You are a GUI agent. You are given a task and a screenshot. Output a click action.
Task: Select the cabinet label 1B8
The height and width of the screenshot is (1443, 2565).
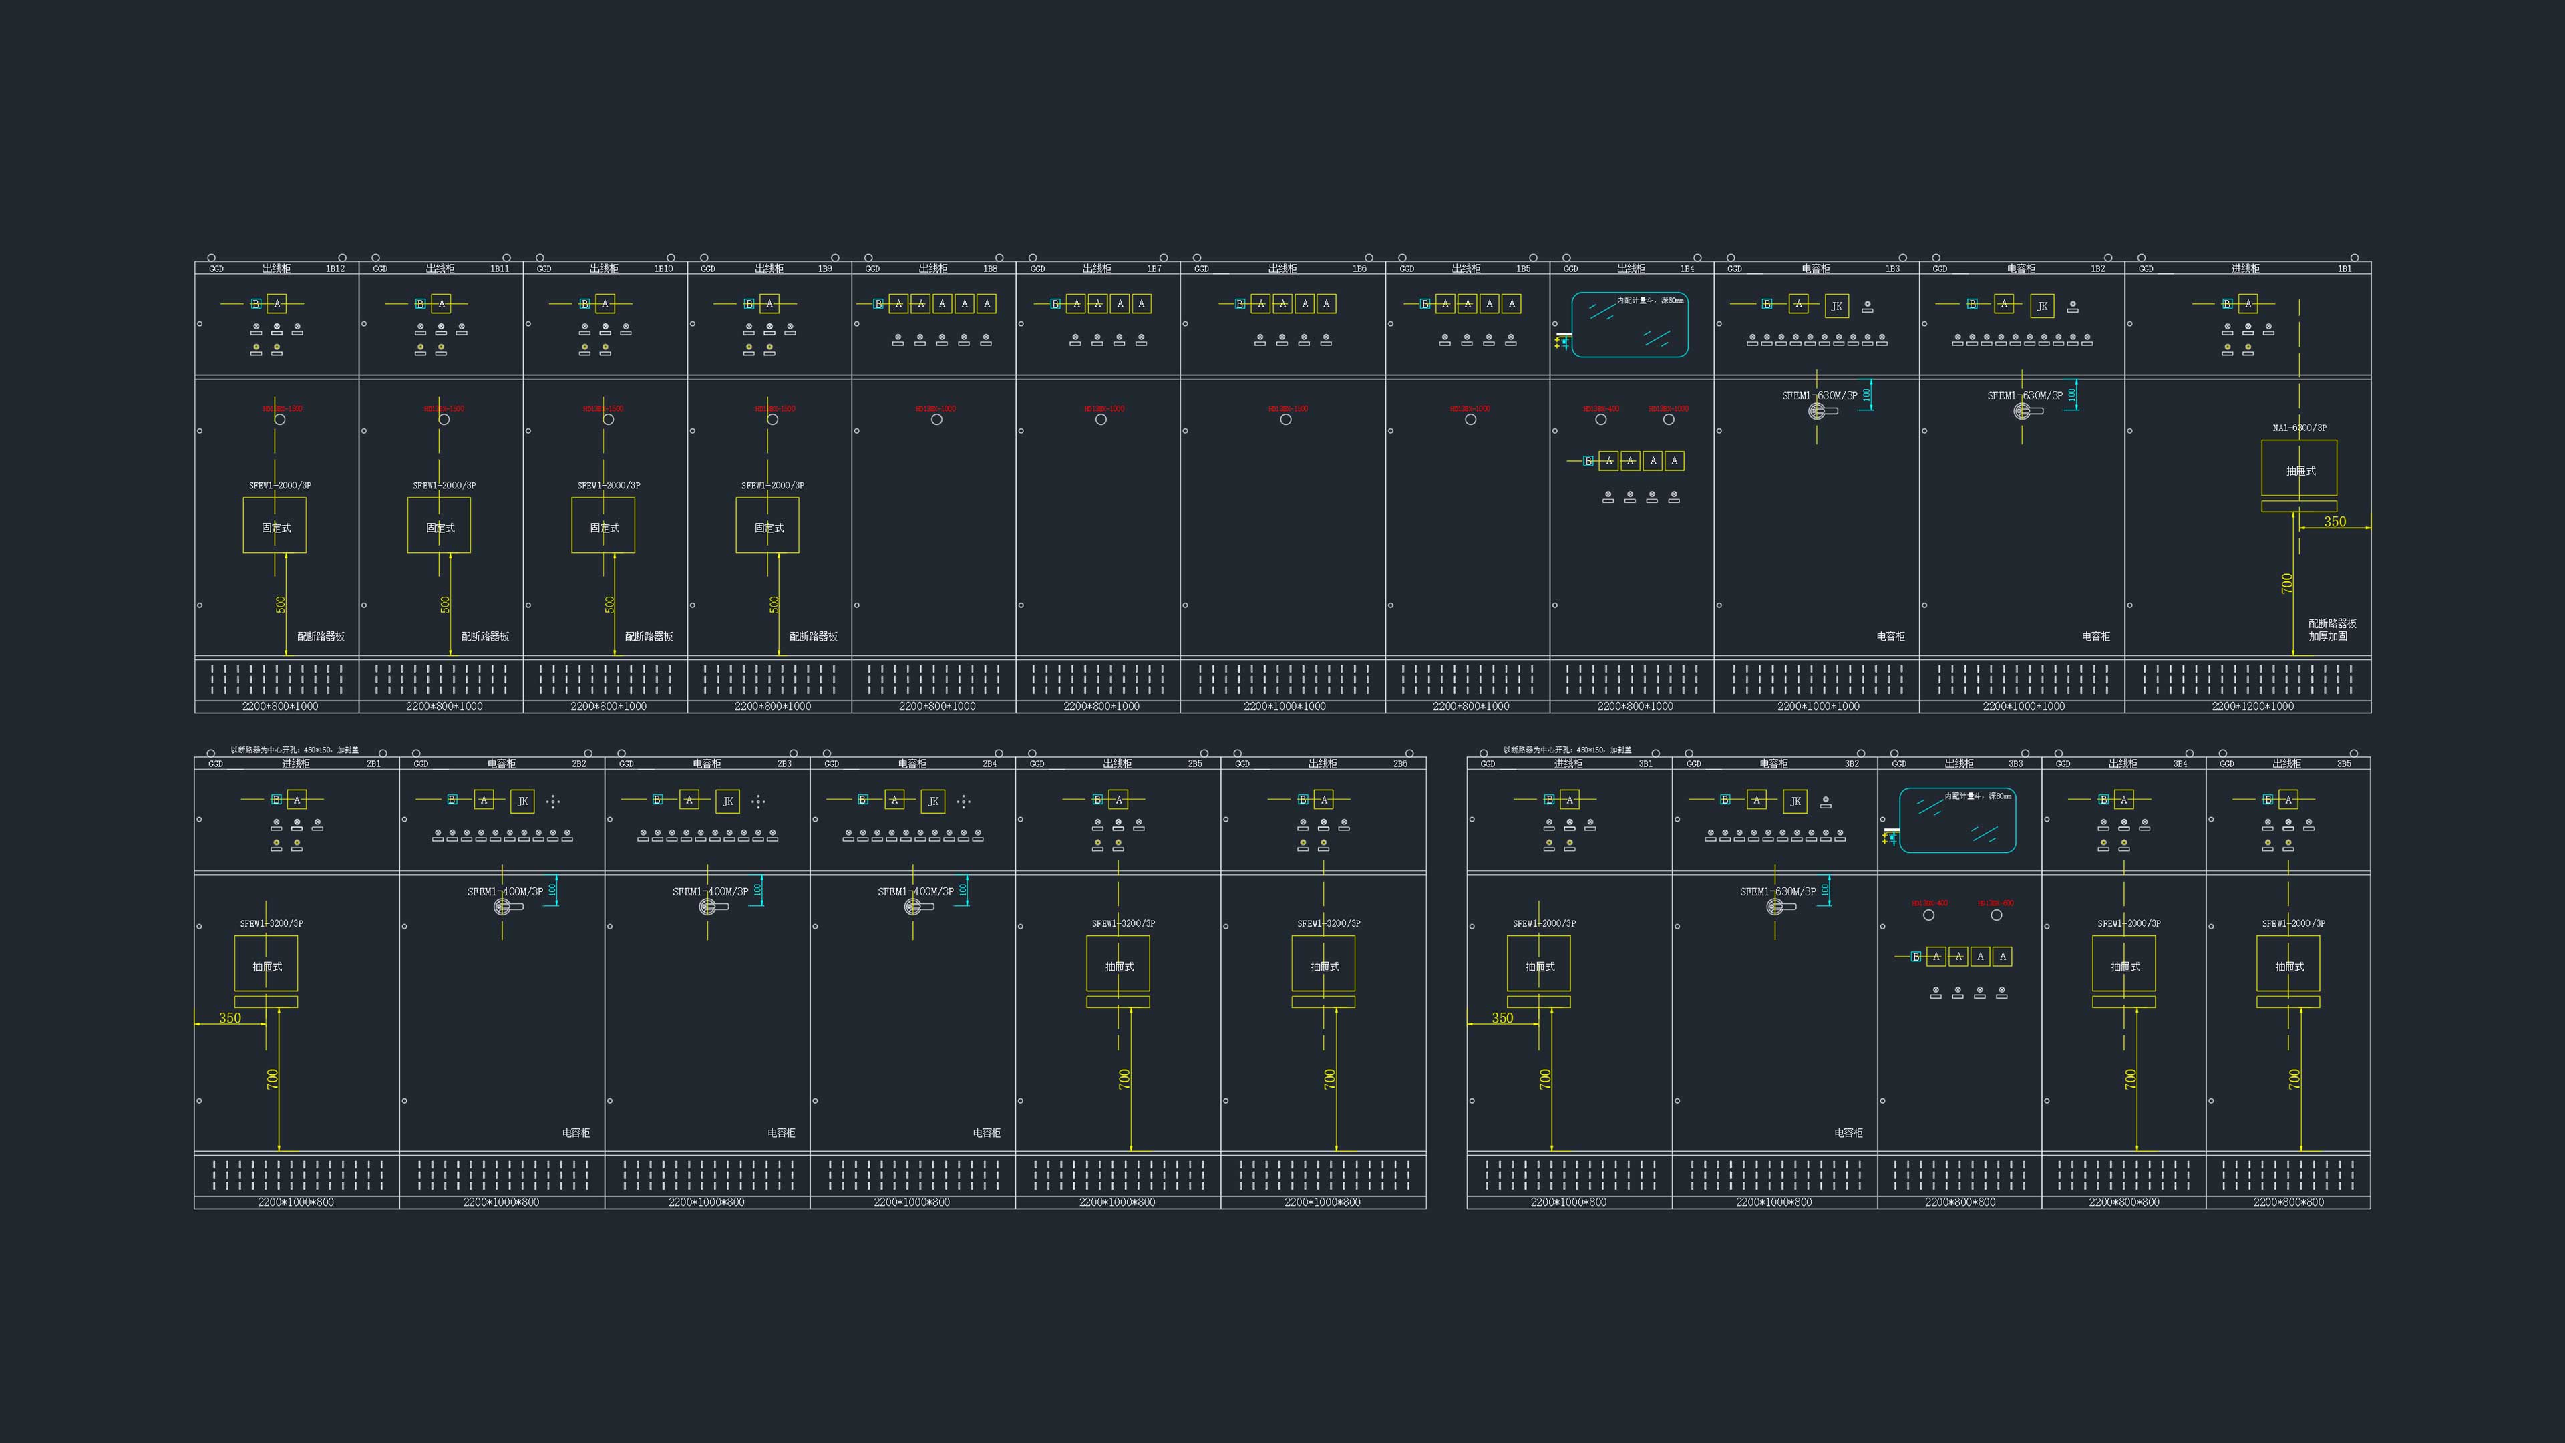[x=990, y=269]
